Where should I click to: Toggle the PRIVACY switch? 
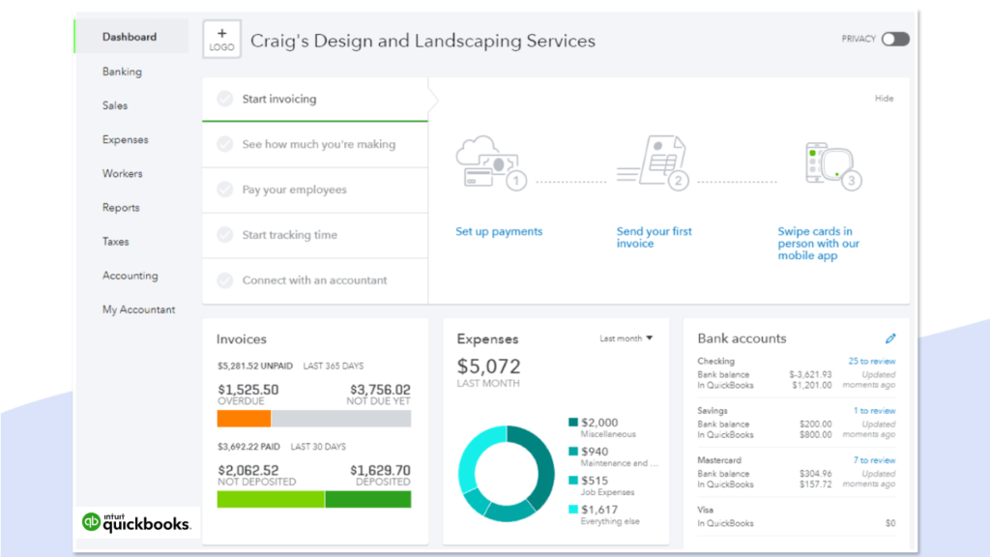[895, 39]
